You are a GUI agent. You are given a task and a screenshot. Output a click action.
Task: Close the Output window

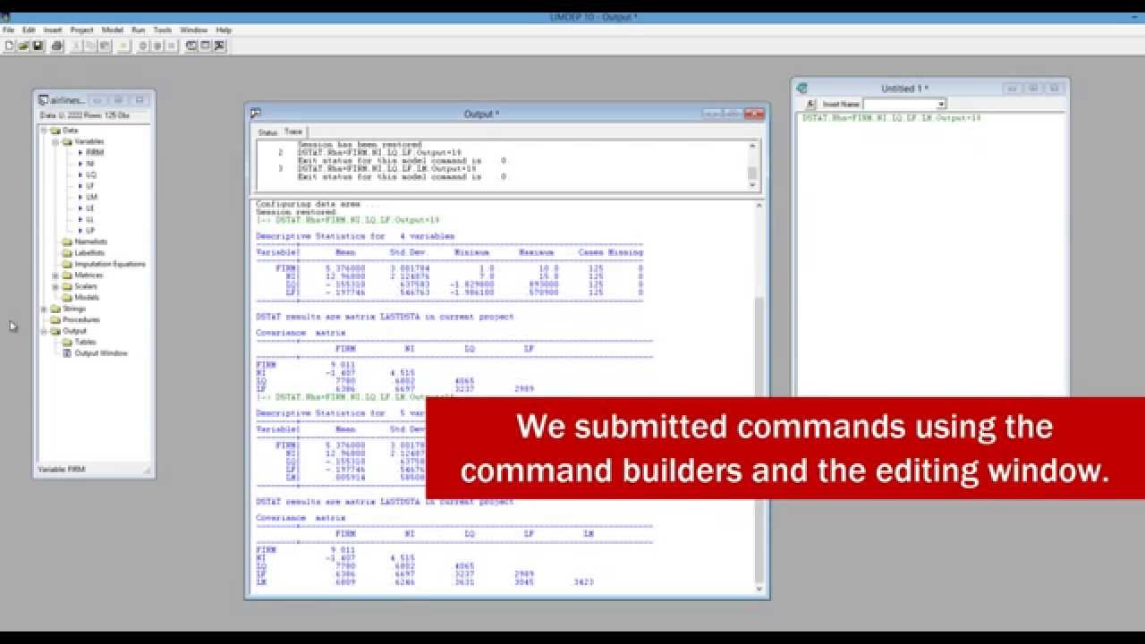point(755,114)
